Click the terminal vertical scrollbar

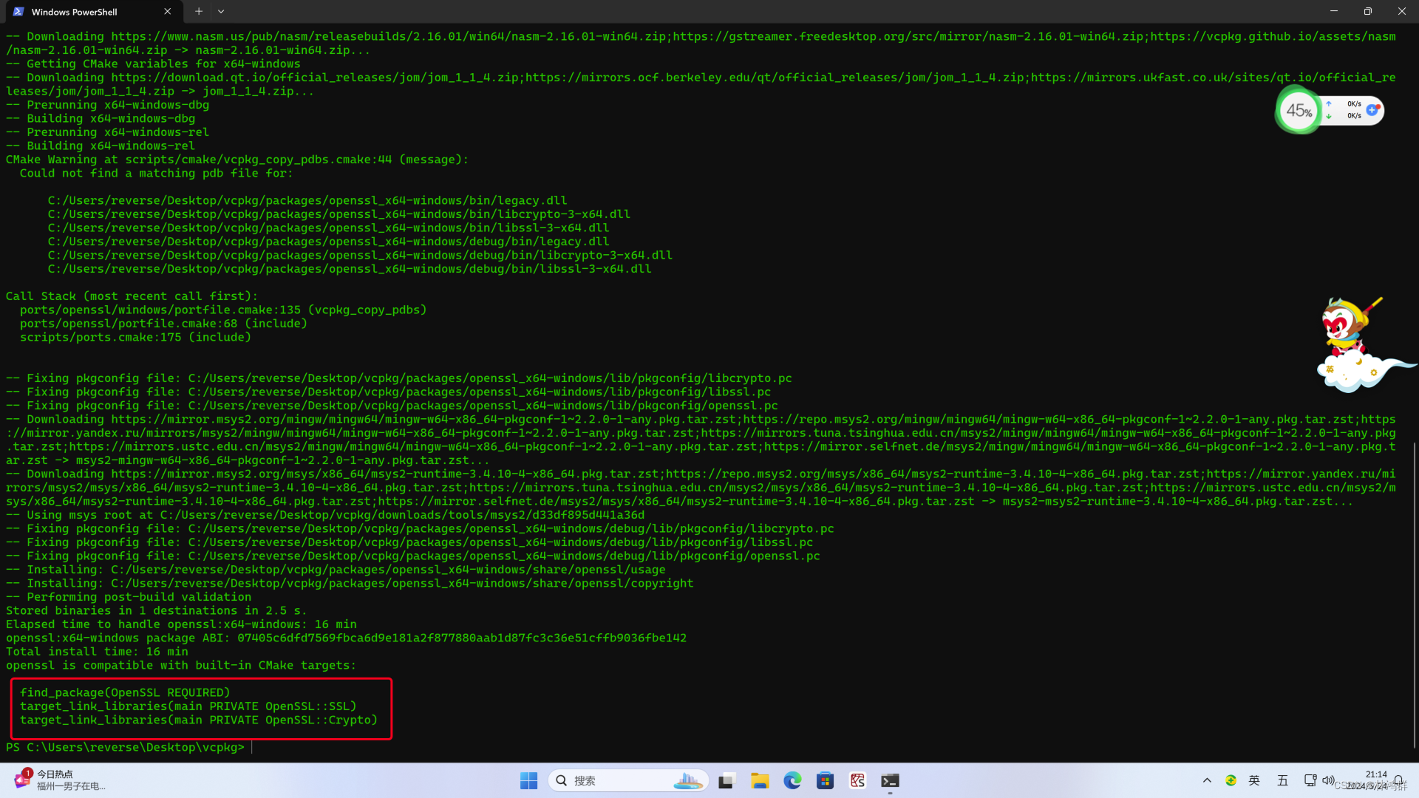[x=1415, y=595]
